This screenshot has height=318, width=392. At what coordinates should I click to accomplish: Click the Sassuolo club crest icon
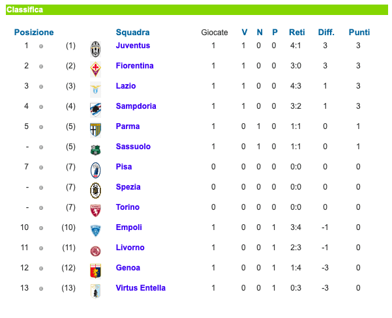[96, 148]
